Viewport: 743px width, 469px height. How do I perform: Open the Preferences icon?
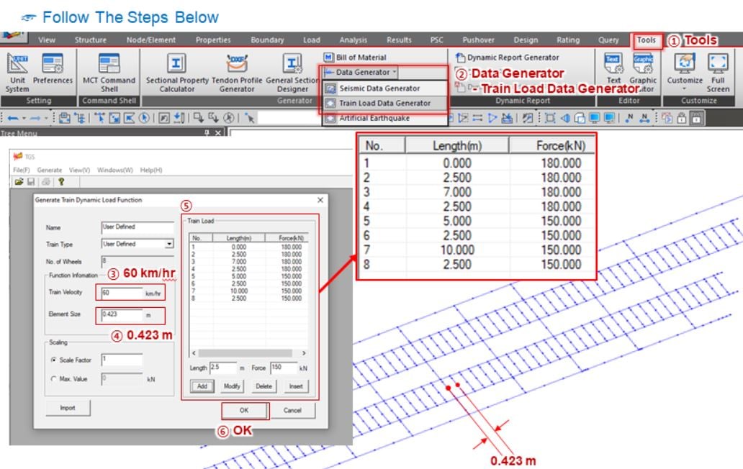pyautogui.click(x=53, y=69)
